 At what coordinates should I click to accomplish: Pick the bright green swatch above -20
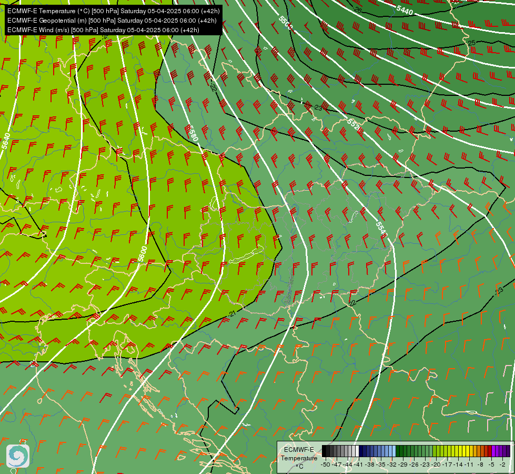pos(435,451)
